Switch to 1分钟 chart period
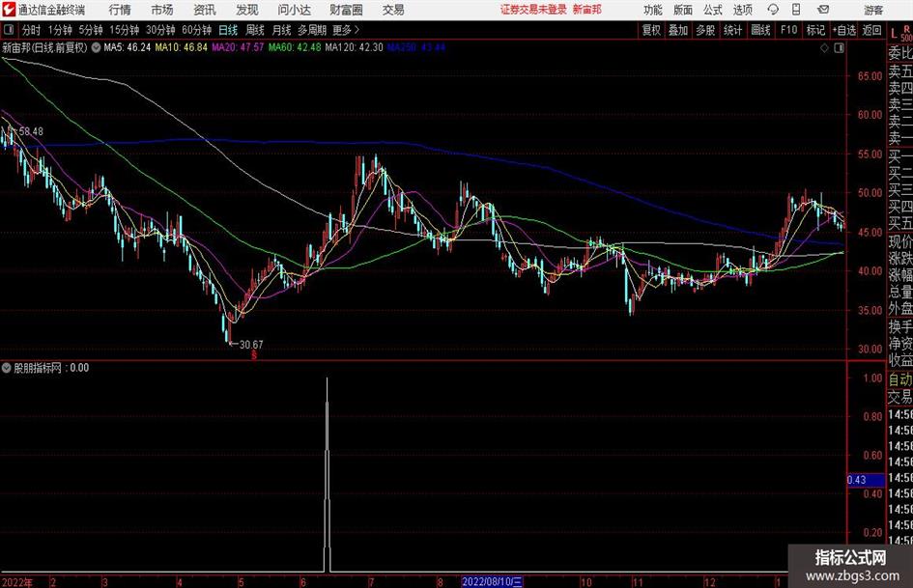This screenshot has height=588, width=913. (60, 30)
